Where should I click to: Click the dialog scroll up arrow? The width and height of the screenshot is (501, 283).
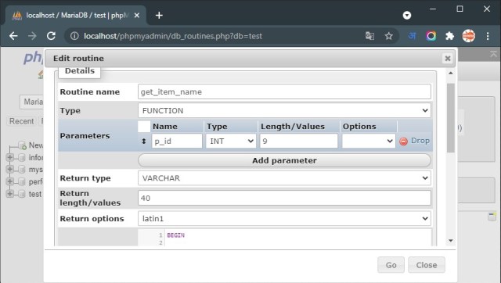tap(451, 73)
